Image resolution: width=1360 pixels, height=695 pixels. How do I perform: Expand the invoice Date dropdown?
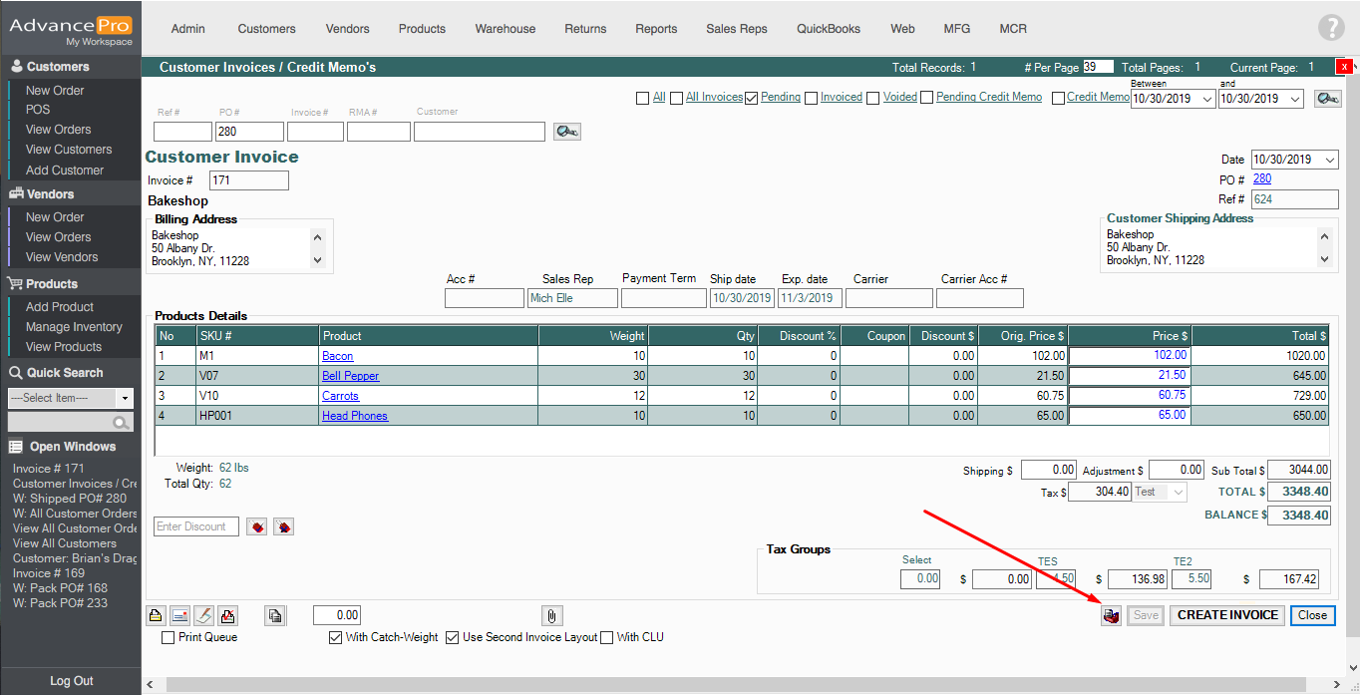(1330, 160)
